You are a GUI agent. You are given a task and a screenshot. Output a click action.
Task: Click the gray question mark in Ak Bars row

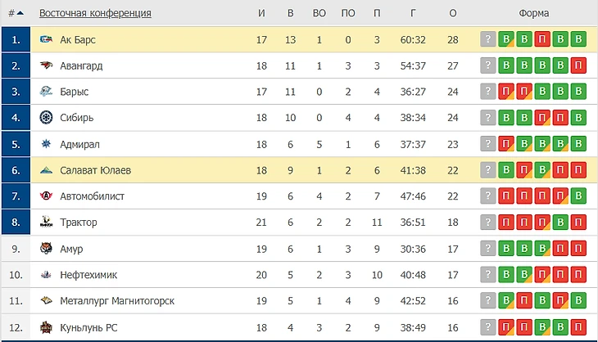coord(488,39)
